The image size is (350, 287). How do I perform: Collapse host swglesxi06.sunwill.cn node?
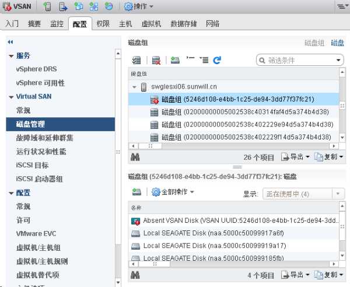(x=134, y=87)
